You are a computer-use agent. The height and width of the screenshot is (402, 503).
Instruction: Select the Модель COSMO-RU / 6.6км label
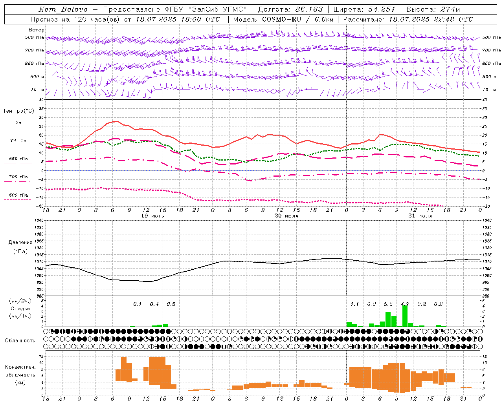coord(283,19)
